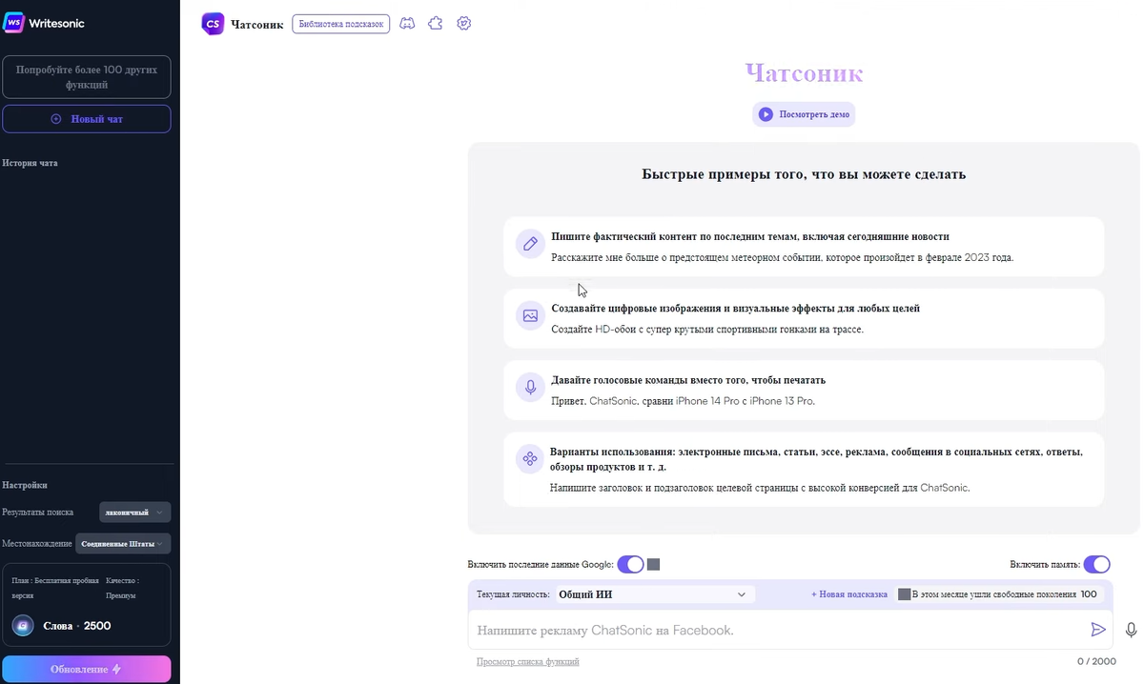Click 'План : Бесплатная пробная версия' text
The image size is (1144, 684).
(x=55, y=588)
